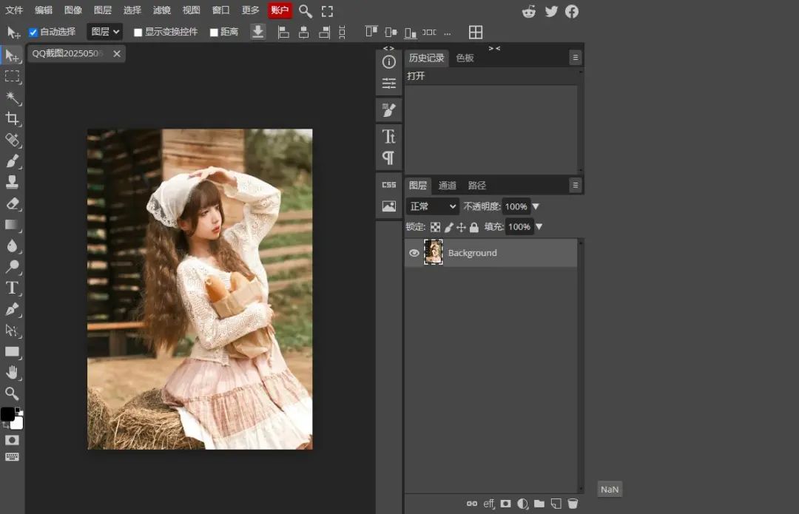Enable the 显示变换控件 checkbox
Screen dimensions: 799x514
[x=138, y=33]
